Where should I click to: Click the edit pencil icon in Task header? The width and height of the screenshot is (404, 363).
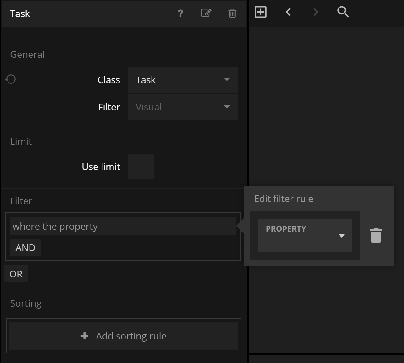coord(206,13)
